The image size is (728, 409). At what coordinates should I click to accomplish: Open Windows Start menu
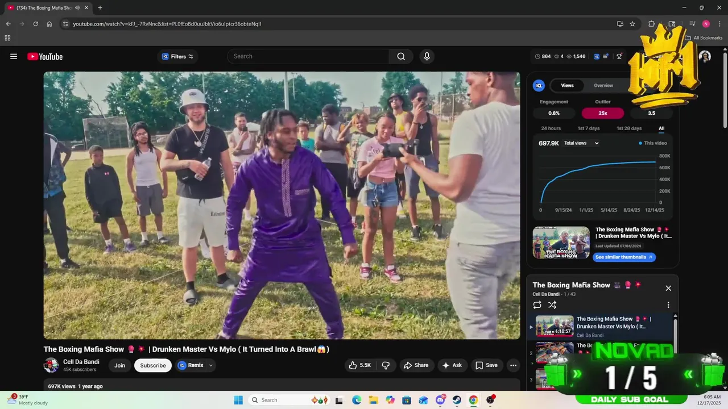(x=238, y=400)
